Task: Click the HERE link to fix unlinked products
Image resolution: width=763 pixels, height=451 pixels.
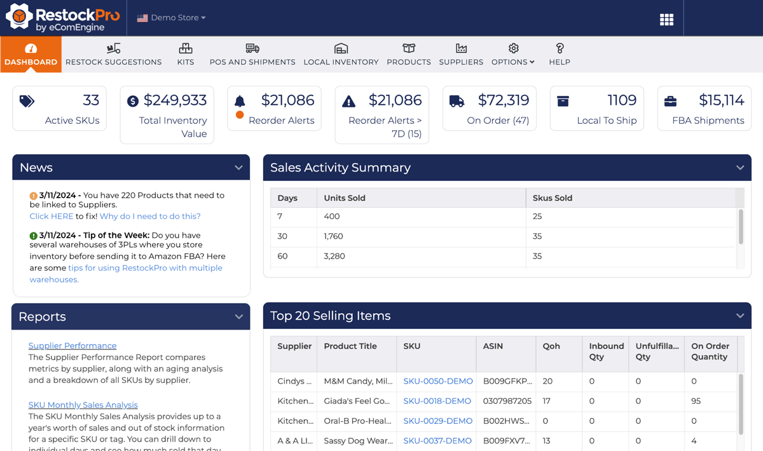Action: tap(51, 216)
